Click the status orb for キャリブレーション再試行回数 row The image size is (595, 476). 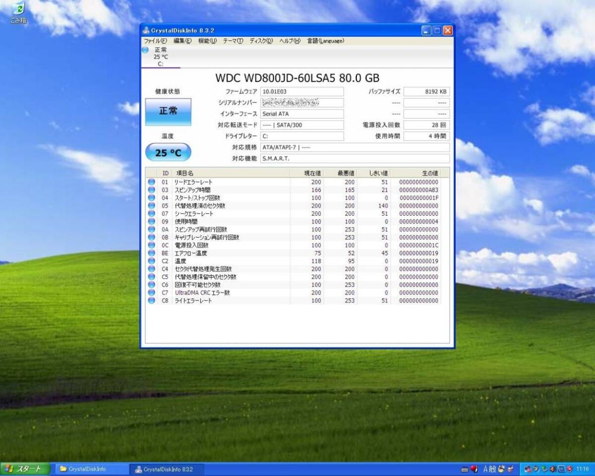151,238
